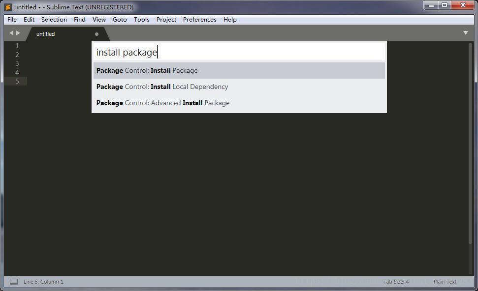Open the Plain Text syntax selector
The image size is (478, 291).
[x=445, y=282]
